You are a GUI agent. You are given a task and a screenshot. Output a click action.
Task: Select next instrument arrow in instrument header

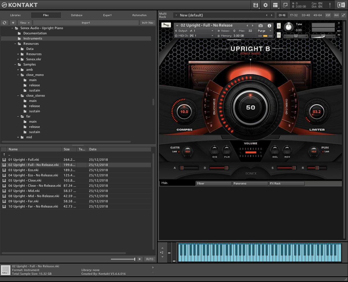click(253, 25)
